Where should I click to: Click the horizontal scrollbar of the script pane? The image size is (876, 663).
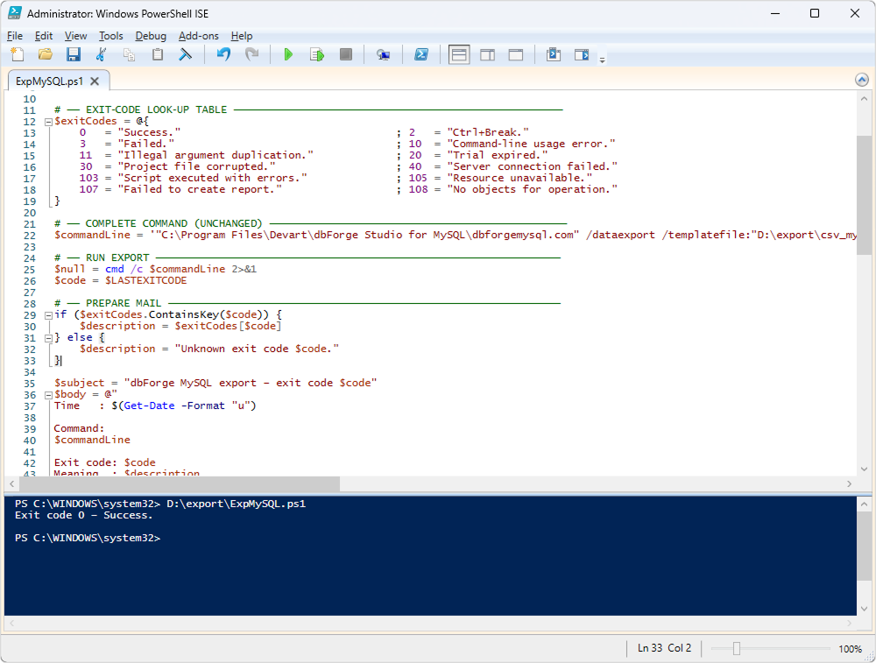(x=175, y=484)
